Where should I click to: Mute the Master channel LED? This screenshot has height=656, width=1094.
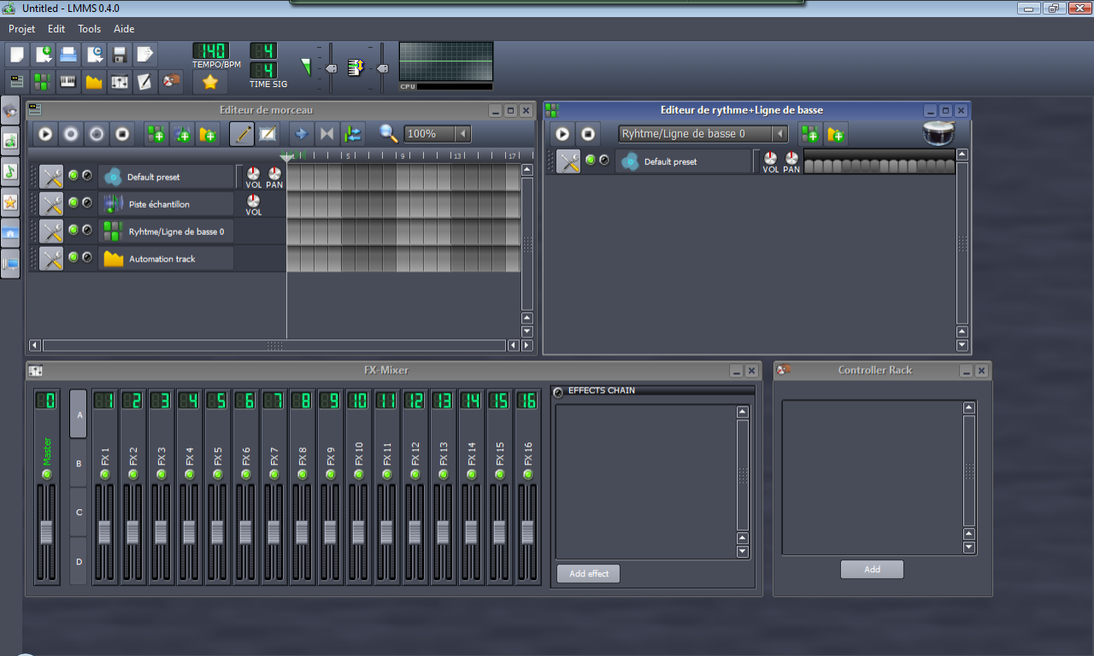tap(47, 474)
